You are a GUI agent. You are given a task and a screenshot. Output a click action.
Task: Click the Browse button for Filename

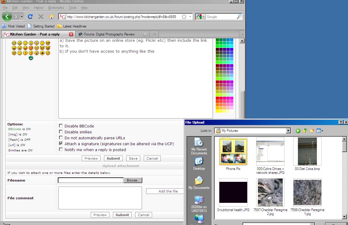(x=133, y=180)
